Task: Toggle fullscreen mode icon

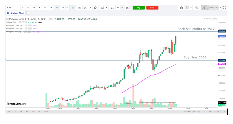Action: (x=225, y=8)
